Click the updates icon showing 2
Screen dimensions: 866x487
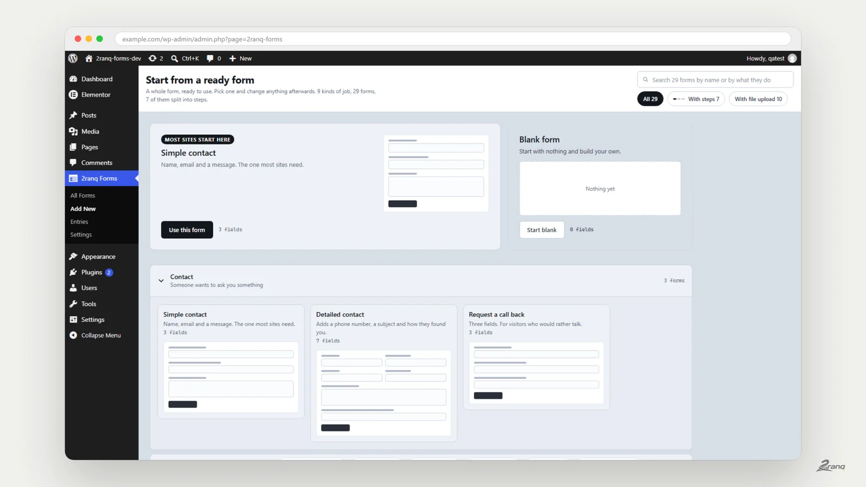[153, 58]
